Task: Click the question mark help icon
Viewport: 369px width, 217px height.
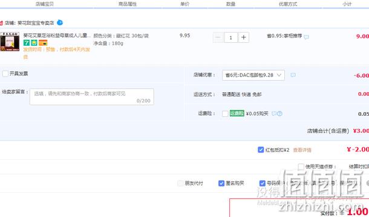Action: pyautogui.click(x=279, y=113)
